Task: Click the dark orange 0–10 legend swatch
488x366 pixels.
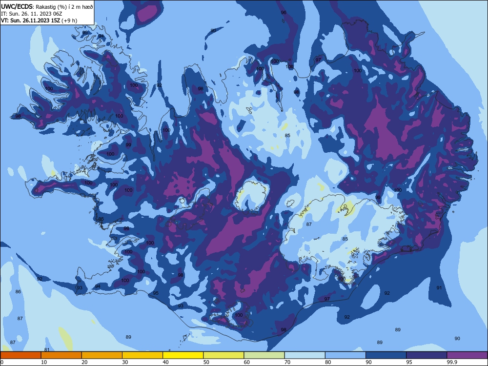Action: point(20,355)
